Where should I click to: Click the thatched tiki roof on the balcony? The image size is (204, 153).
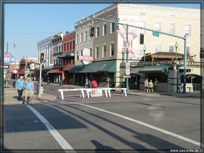166,56
